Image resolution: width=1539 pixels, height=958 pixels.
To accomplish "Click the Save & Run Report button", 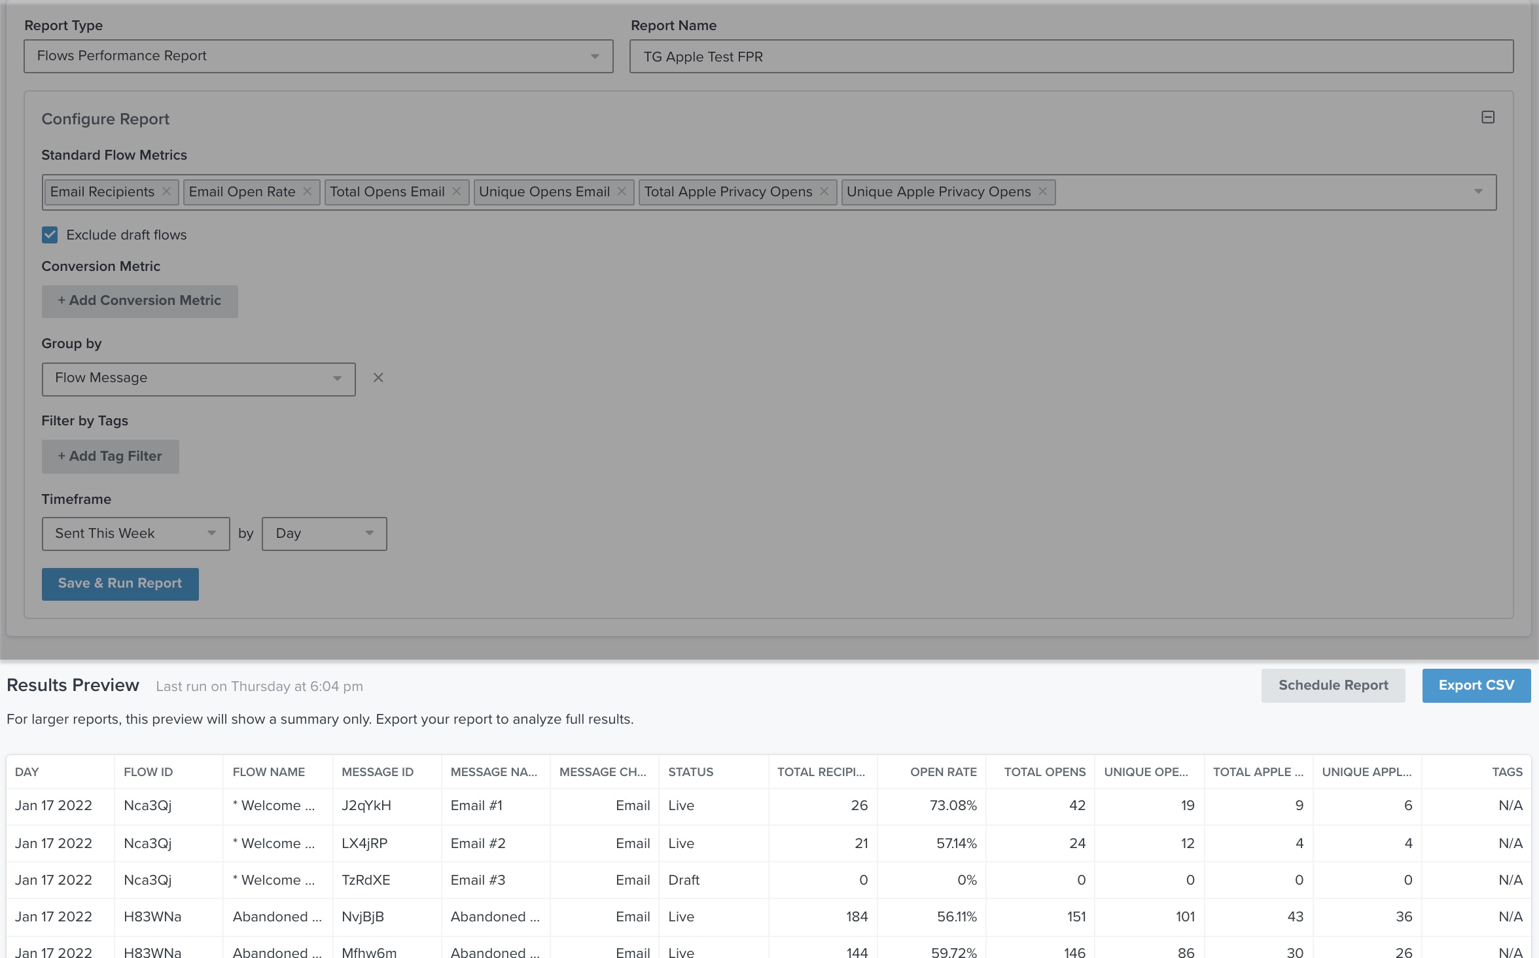I will pos(120,583).
